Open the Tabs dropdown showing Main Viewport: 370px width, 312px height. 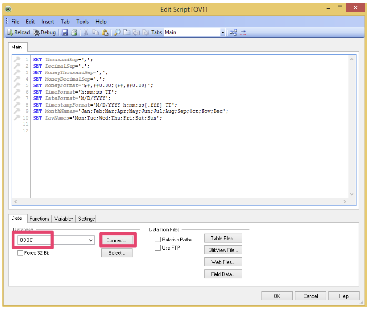point(223,33)
